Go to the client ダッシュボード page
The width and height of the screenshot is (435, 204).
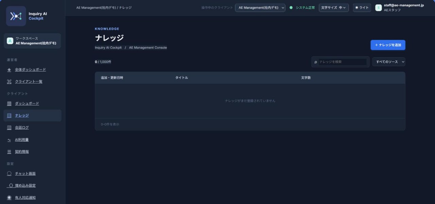coord(32,104)
